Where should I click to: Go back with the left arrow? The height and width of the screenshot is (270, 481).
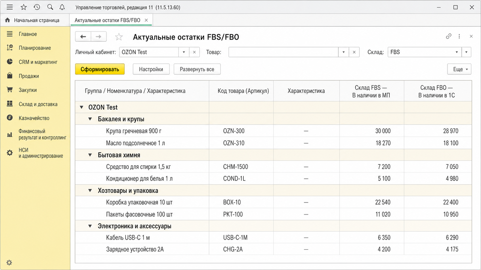pyautogui.click(x=83, y=36)
